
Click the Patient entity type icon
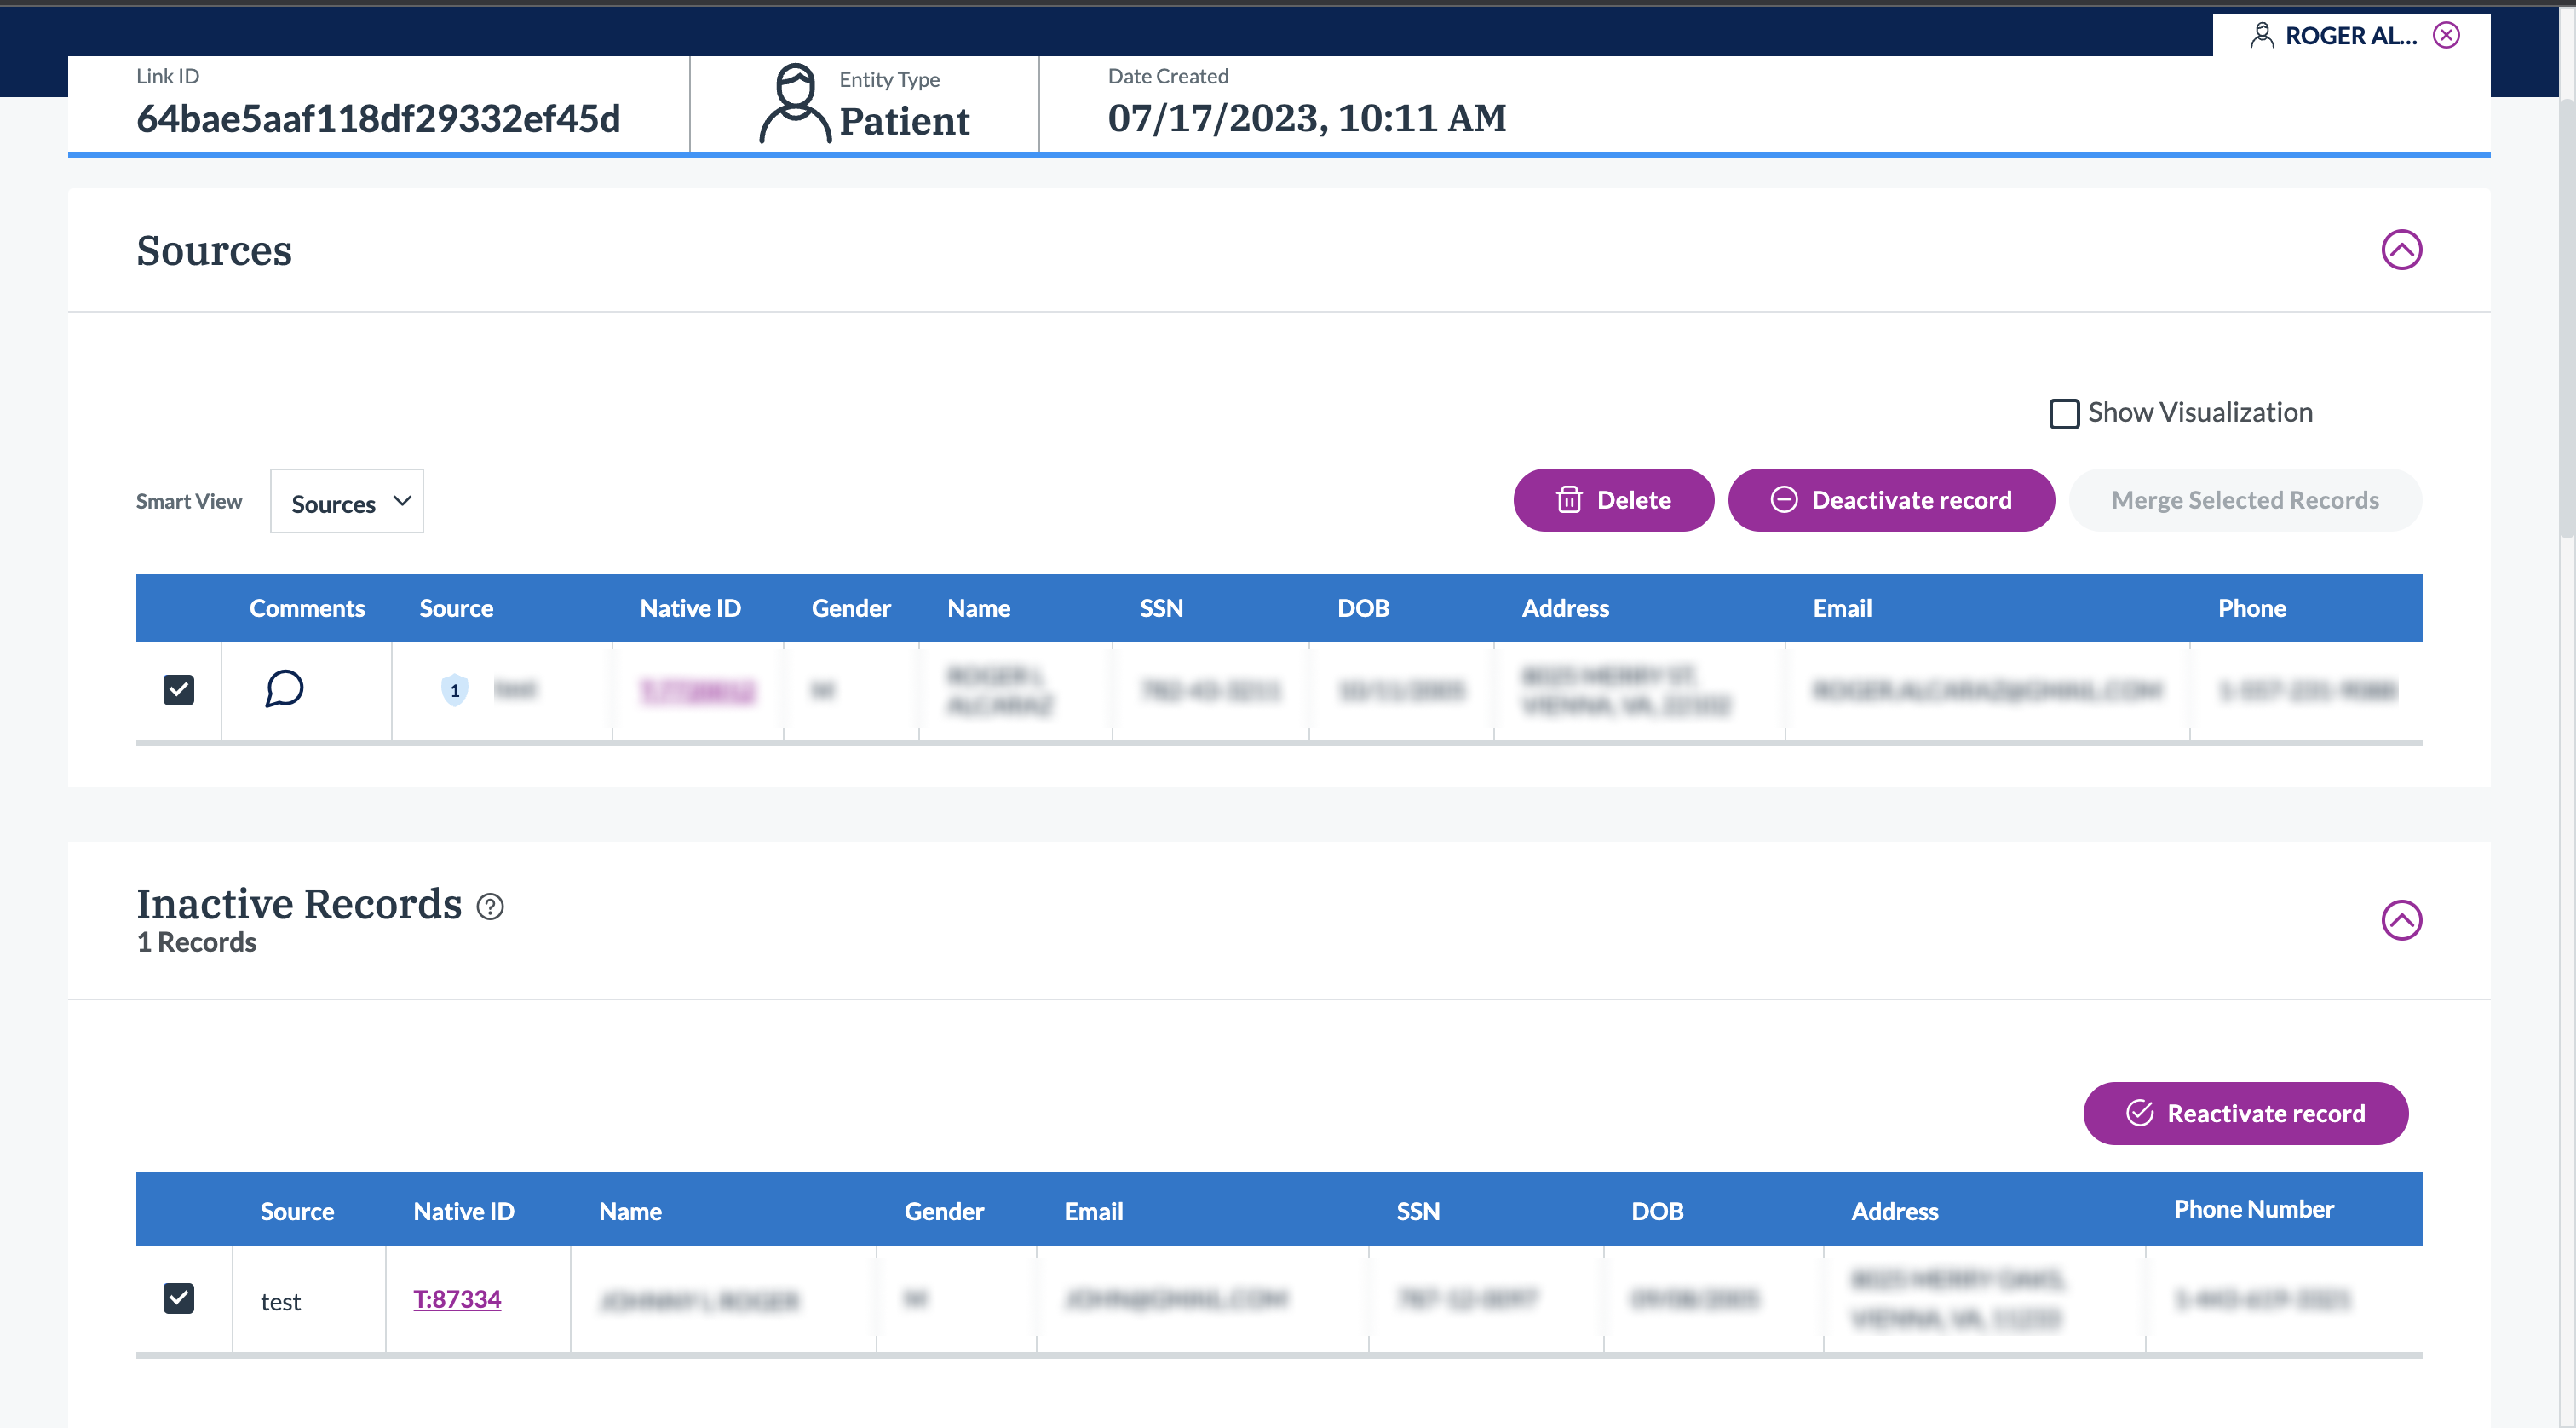point(795,104)
